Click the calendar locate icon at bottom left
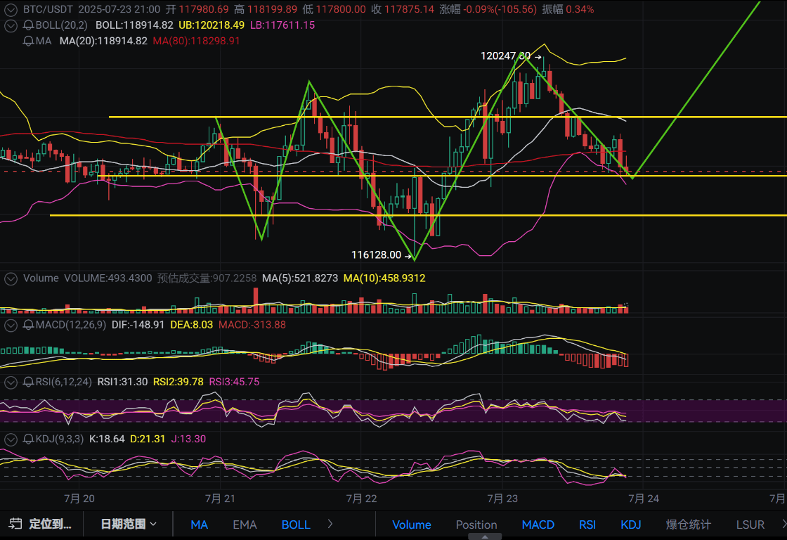 15,524
